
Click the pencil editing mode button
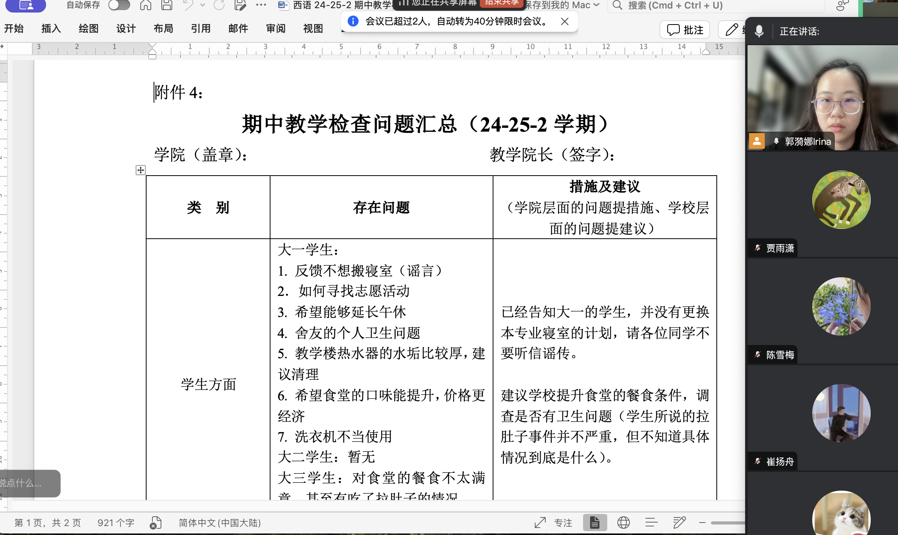(x=732, y=30)
